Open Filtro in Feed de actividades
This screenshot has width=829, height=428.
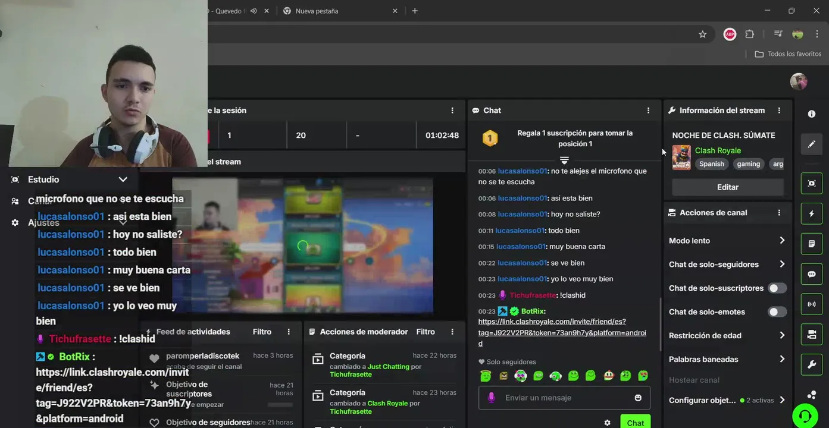point(262,332)
